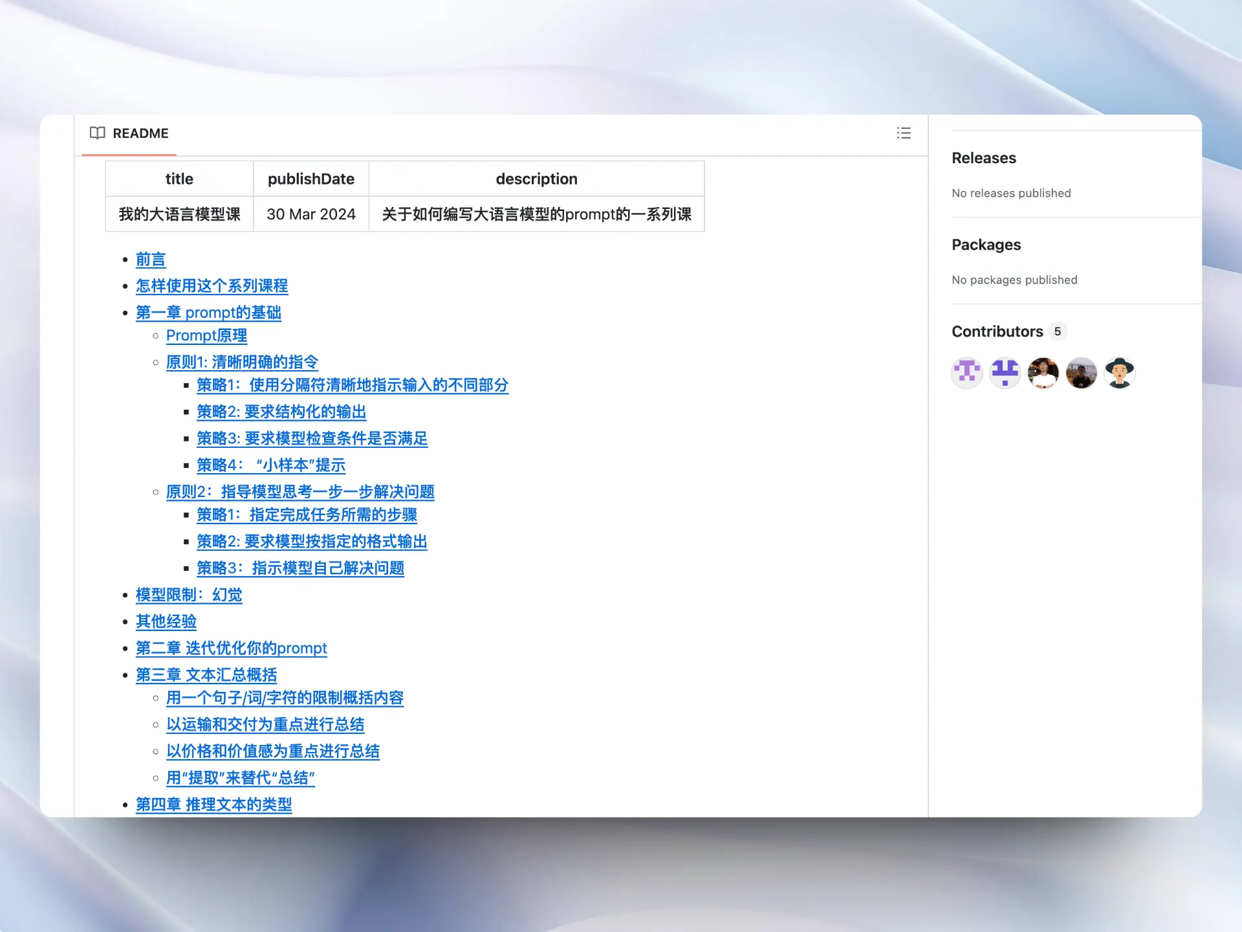This screenshot has width=1242, height=932.
Task: Jump to 策略2: 要求结构化的输出
Action: [281, 412]
